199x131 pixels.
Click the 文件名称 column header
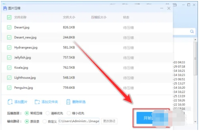click(20, 17)
